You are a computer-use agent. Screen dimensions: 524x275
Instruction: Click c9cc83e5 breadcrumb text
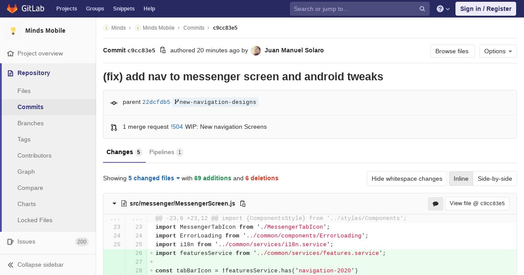click(225, 27)
